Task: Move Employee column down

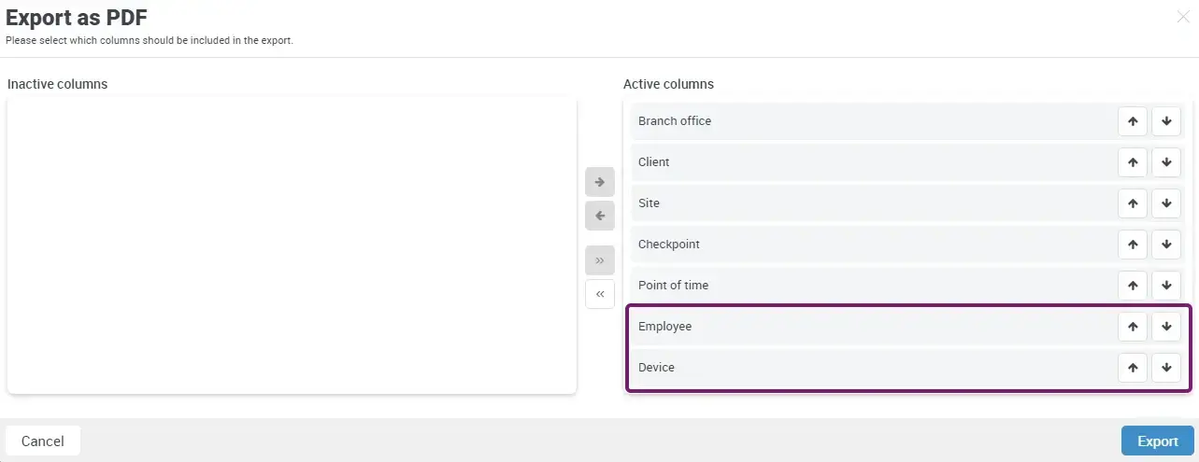Action: tap(1166, 327)
